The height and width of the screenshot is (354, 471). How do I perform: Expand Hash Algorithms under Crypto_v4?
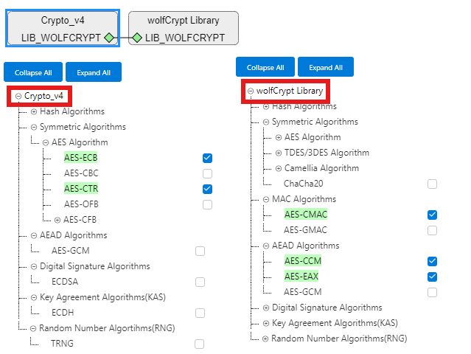[33, 111]
